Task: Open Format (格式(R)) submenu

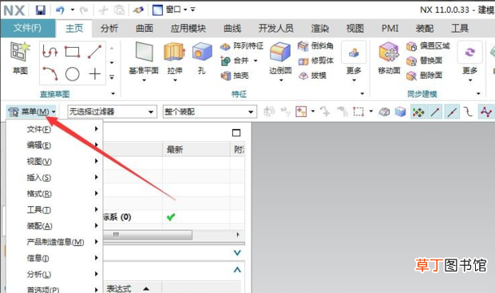Action: click(54, 193)
